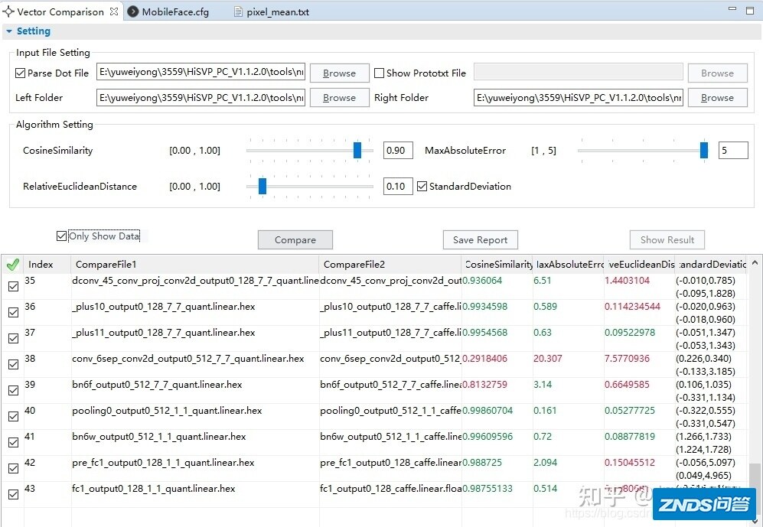Click the table's scroll up arrow
This screenshot has height=527, width=763.
(x=755, y=263)
